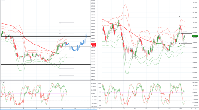Select the S1 support line on right chart
199x110 pixels.
(x=185, y=43)
